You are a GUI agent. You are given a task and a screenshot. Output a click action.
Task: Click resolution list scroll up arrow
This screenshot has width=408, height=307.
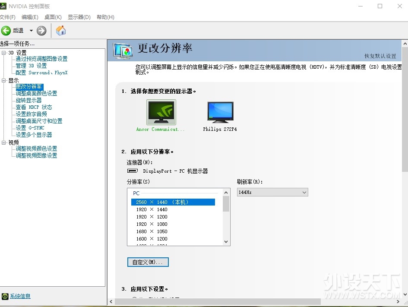pos(226,193)
